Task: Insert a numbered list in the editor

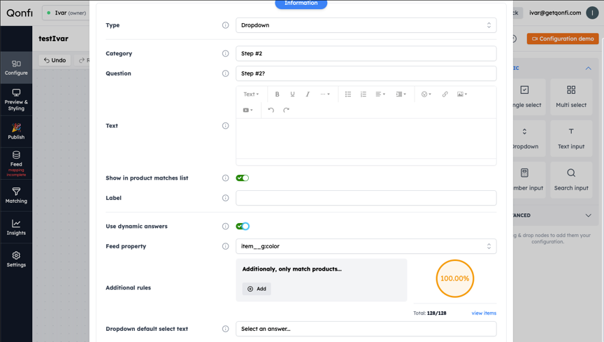Action: click(x=364, y=94)
